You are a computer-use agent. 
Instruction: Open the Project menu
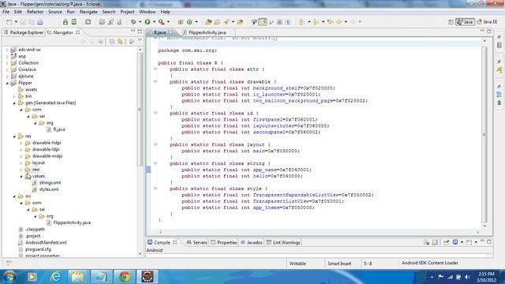click(127, 12)
